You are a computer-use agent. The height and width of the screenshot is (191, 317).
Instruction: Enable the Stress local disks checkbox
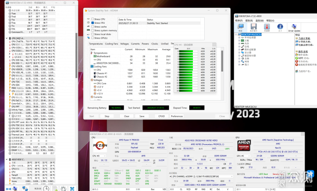coord(92,34)
